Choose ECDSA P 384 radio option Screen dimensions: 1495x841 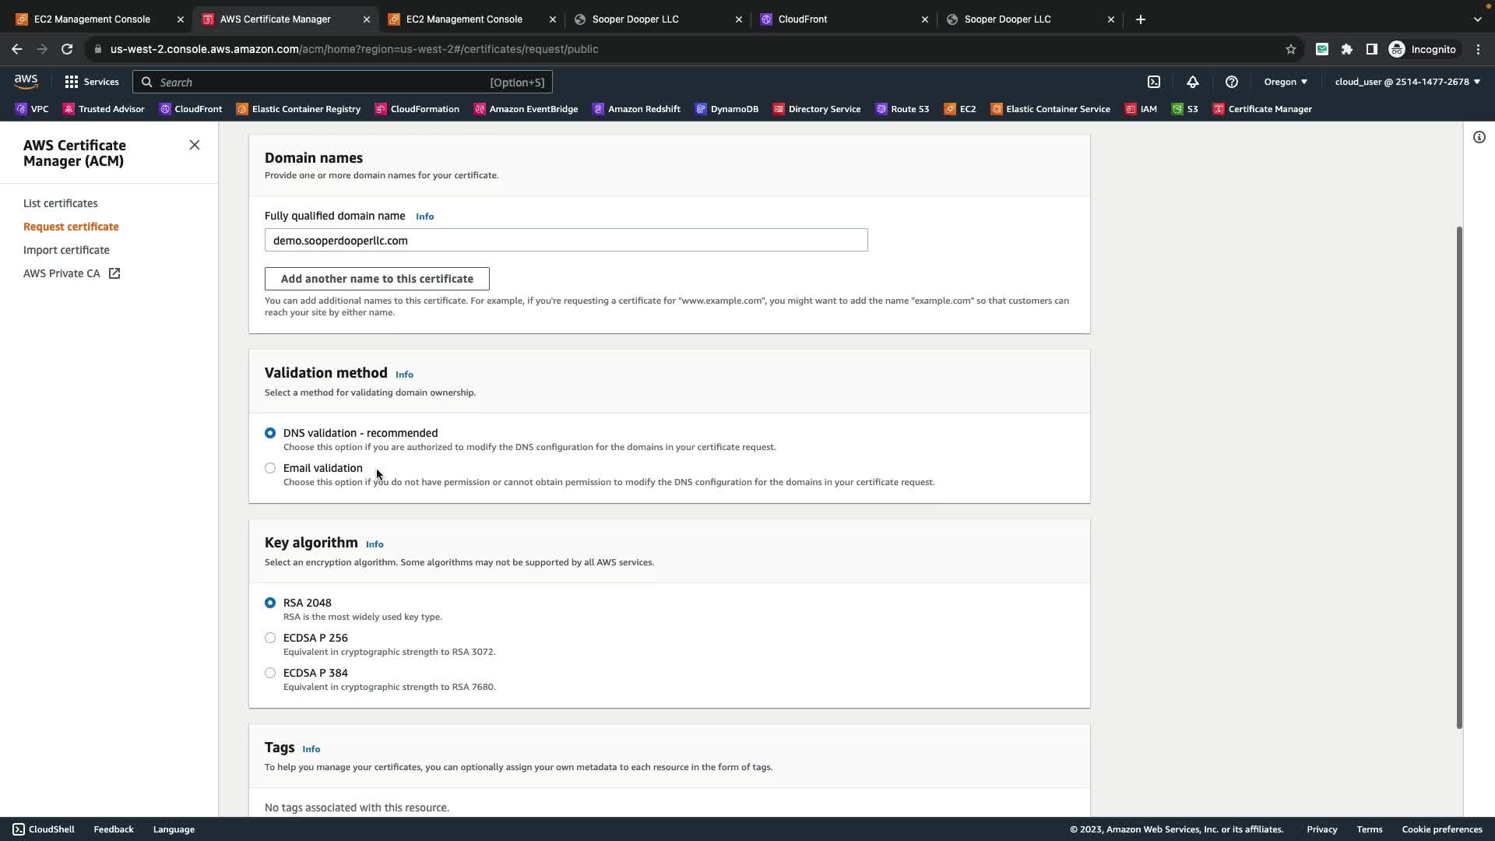pos(270,673)
